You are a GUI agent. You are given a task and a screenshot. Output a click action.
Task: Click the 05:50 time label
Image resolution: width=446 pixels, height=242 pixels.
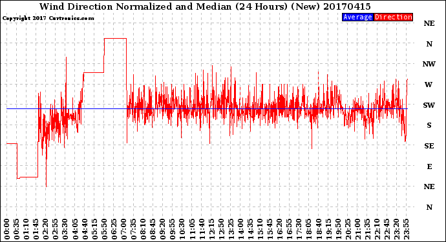(104, 229)
